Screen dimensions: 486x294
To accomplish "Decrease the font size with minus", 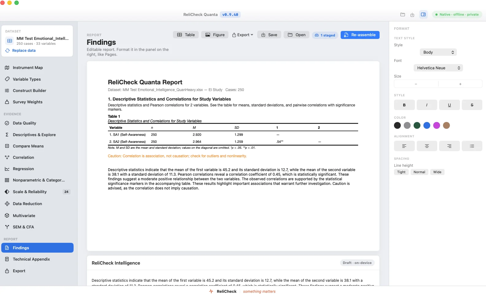I will pos(416,84).
